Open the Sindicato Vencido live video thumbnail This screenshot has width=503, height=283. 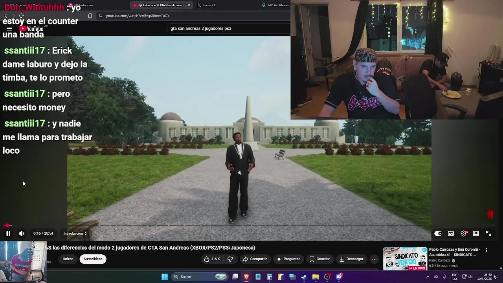point(405,259)
